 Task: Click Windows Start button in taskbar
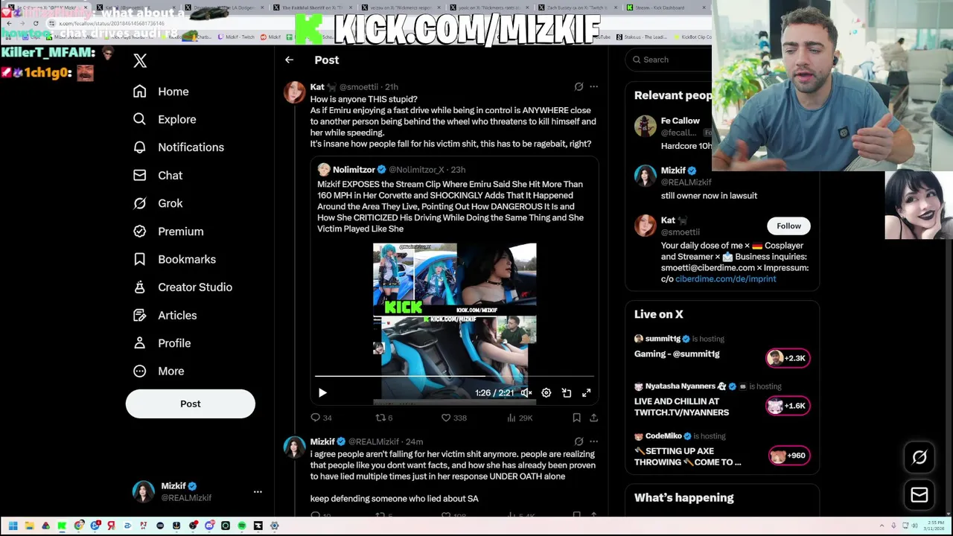[13, 526]
